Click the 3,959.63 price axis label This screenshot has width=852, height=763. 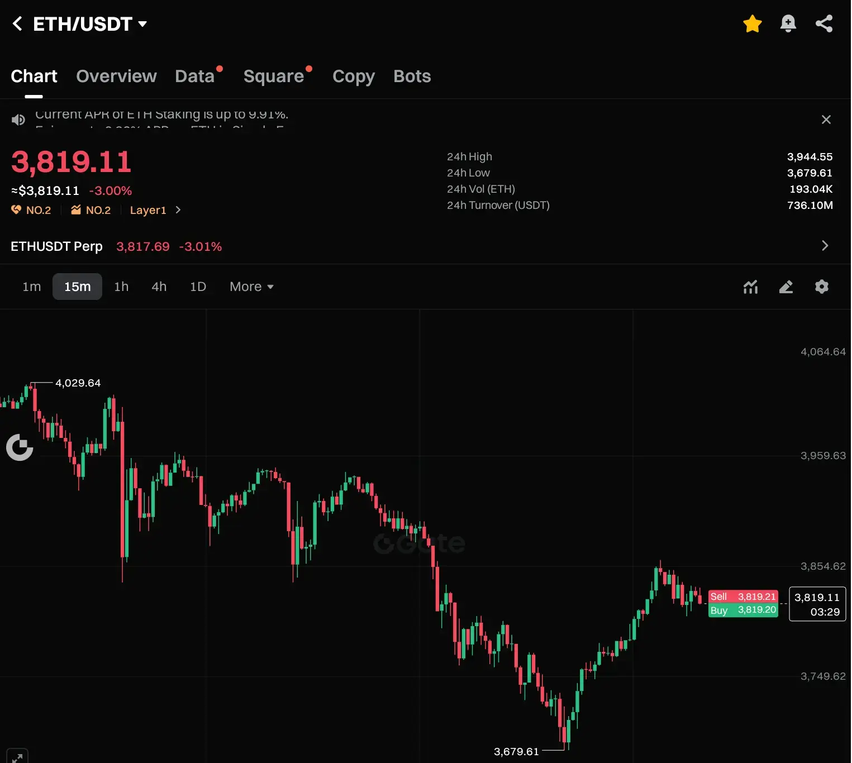click(823, 456)
